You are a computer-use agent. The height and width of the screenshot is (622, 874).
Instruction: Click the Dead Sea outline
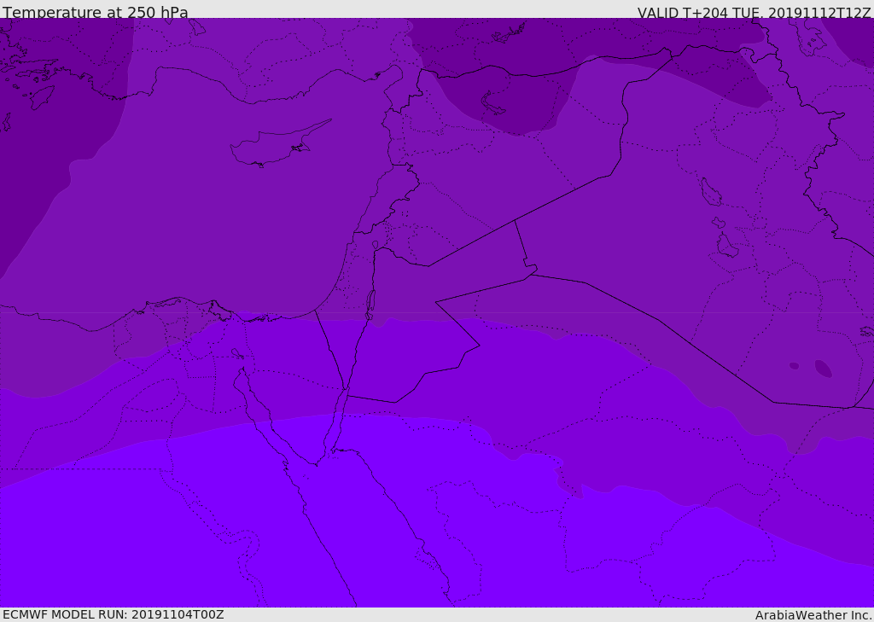[x=370, y=303]
